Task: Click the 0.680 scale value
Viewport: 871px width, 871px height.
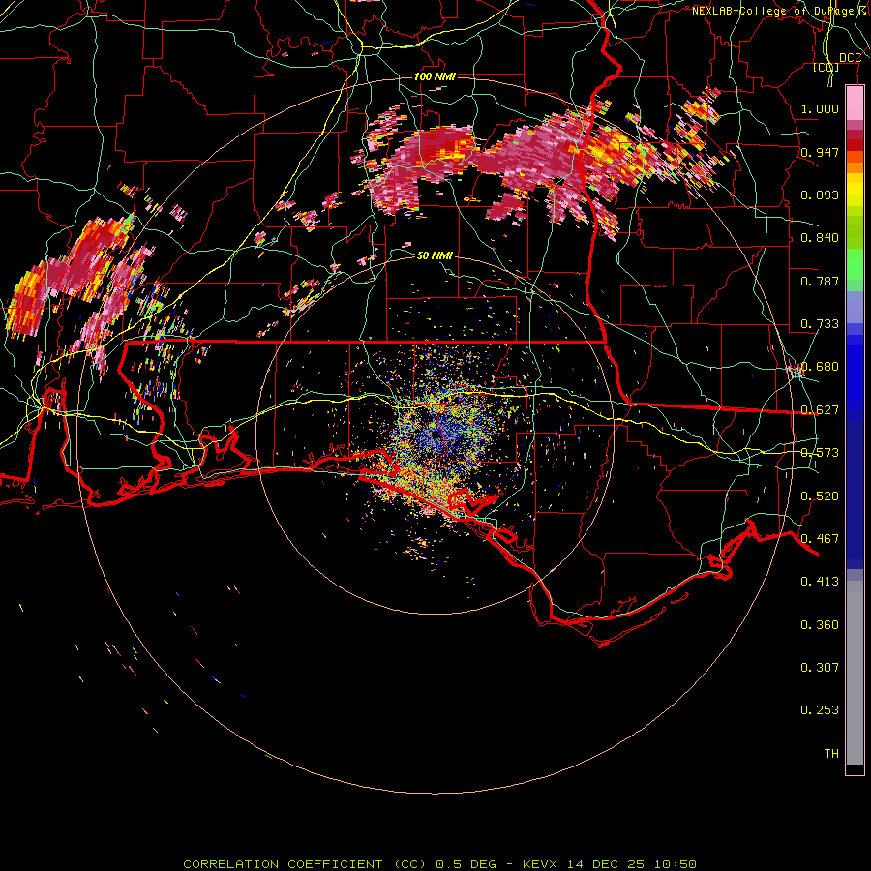Action: [820, 367]
